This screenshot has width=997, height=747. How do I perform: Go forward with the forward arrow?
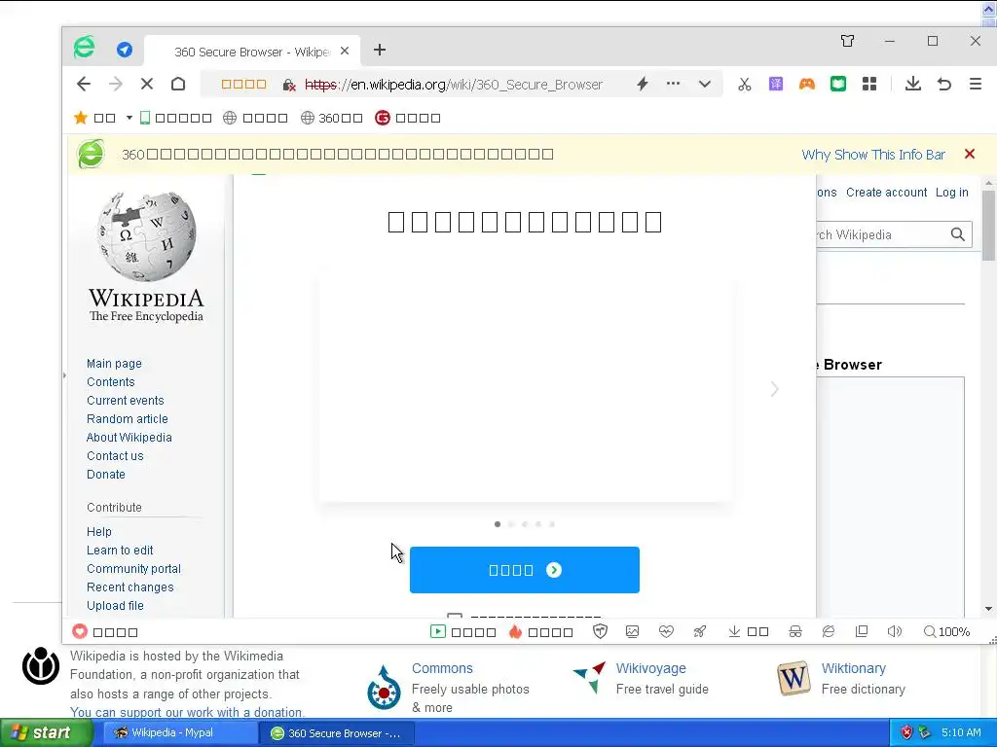pos(116,84)
